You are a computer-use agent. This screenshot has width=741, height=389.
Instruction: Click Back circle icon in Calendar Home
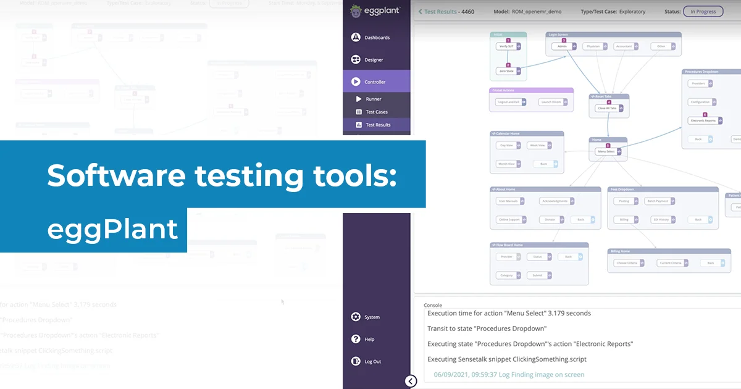[556, 164]
